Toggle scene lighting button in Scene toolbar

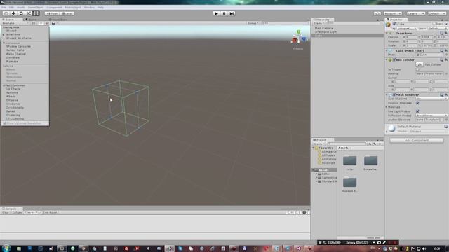click(41, 23)
